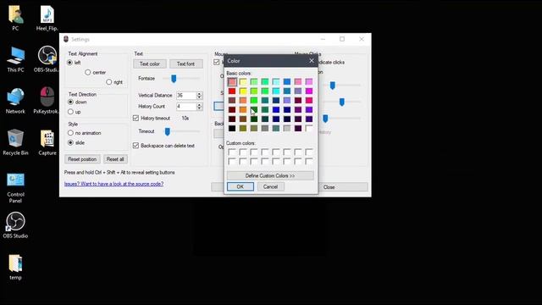Open the Recycle Bin icon
The image size is (542, 305).
coord(15,142)
